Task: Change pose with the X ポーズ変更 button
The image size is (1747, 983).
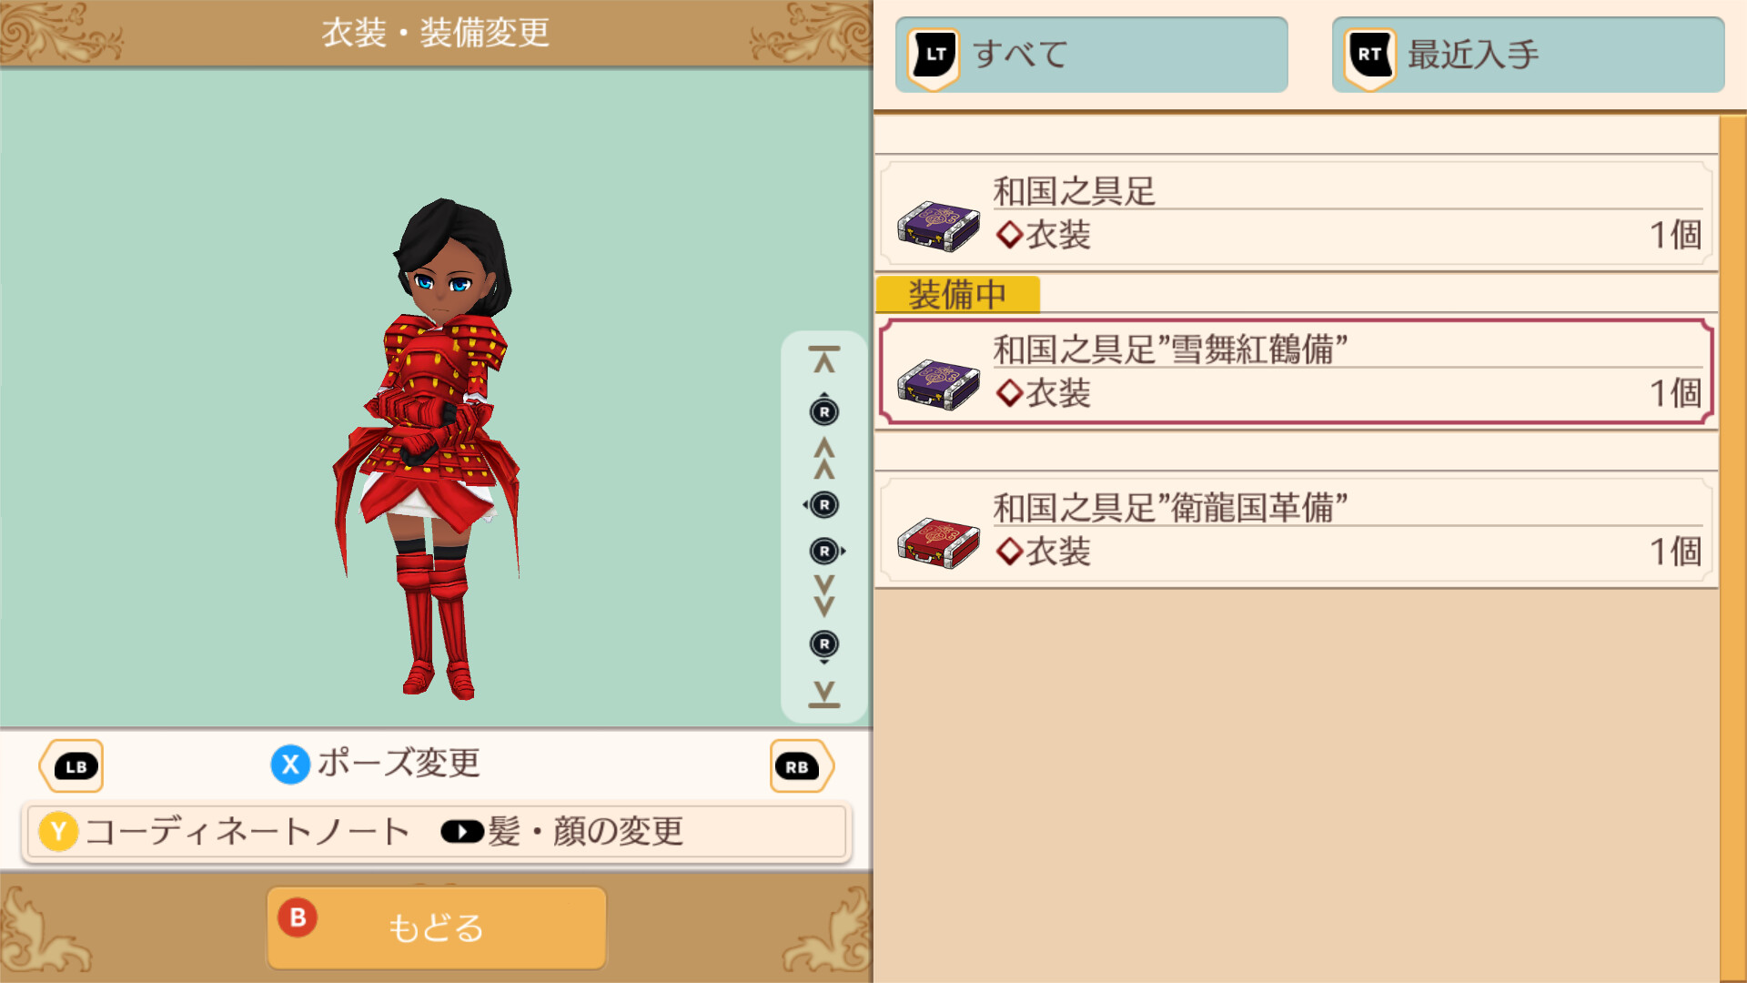Action: click(x=376, y=764)
